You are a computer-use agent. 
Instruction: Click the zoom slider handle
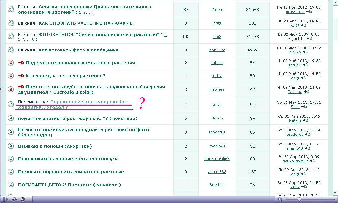click(x=299, y=199)
